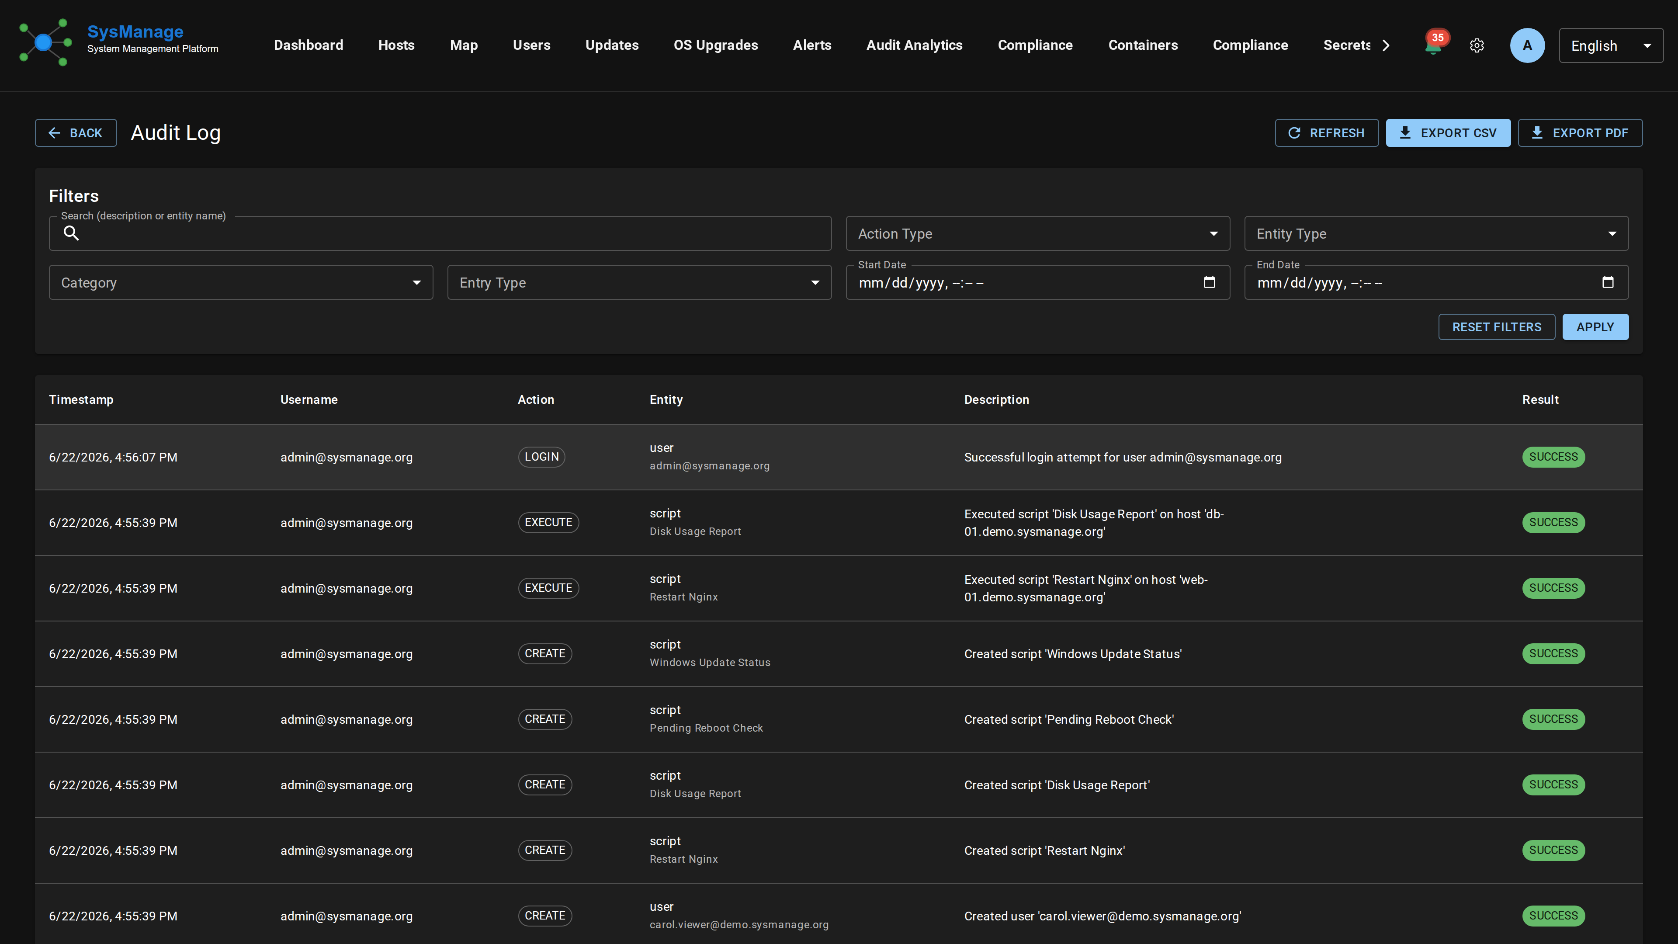Open the Users navigation item
This screenshot has height=944, width=1678.
531,45
